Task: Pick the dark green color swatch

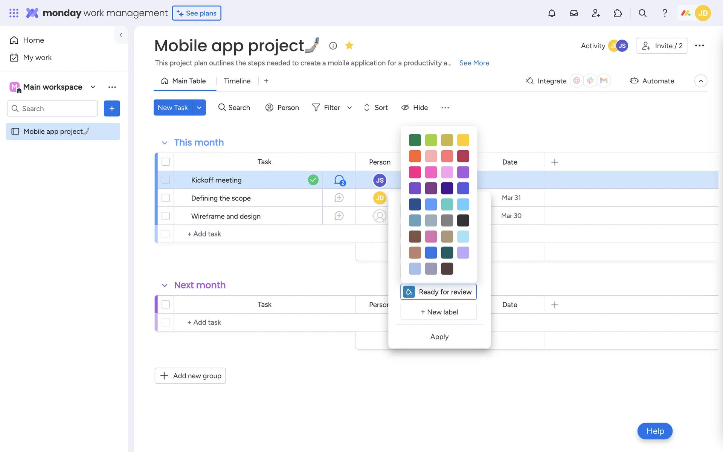Action: (415, 140)
